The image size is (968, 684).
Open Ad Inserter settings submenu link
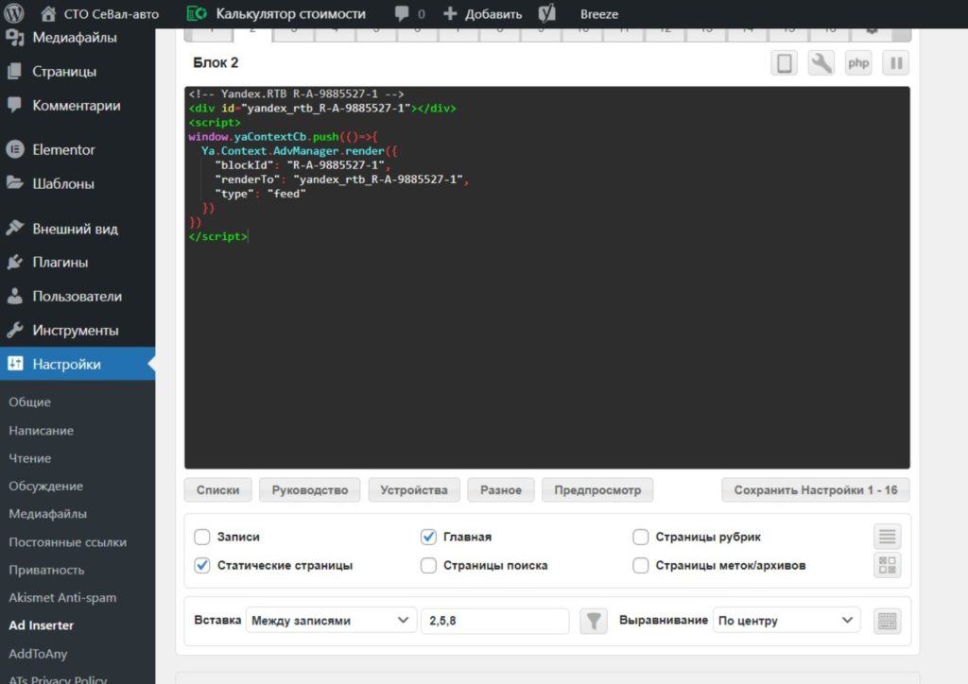[42, 625]
